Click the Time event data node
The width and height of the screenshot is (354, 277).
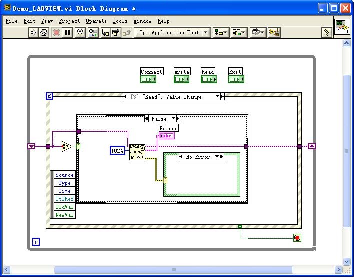pos(64,191)
